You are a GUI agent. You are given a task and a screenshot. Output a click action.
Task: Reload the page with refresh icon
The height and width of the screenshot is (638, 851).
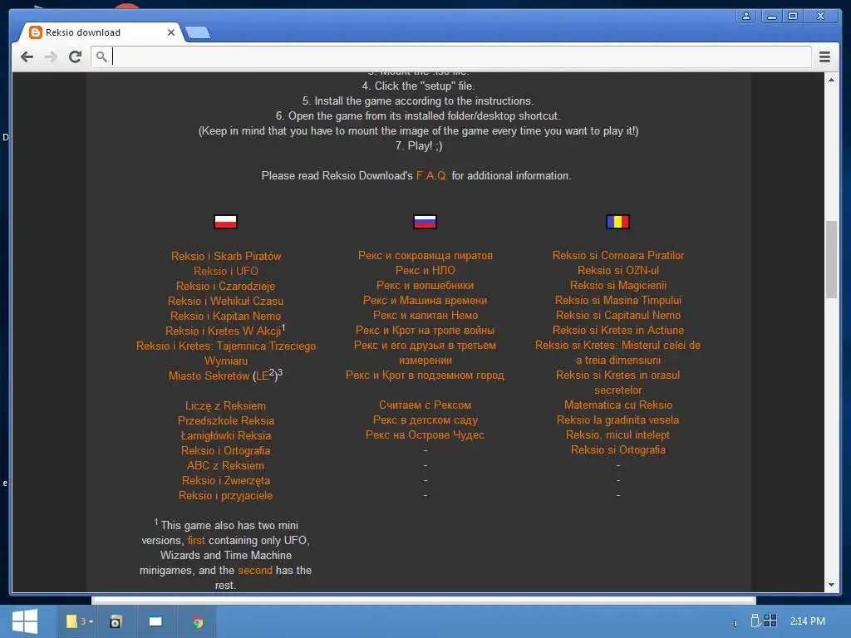(75, 56)
